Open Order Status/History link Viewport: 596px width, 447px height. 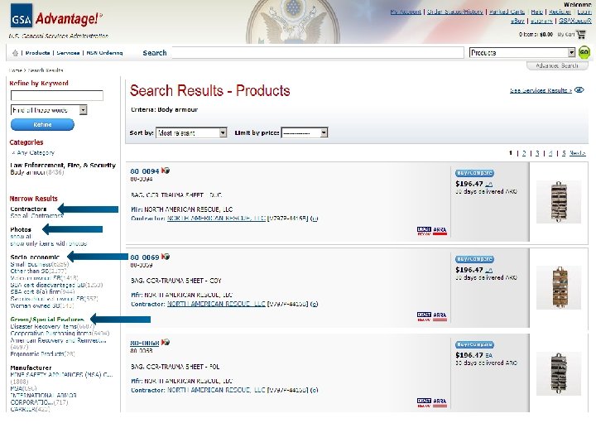(x=455, y=12)
